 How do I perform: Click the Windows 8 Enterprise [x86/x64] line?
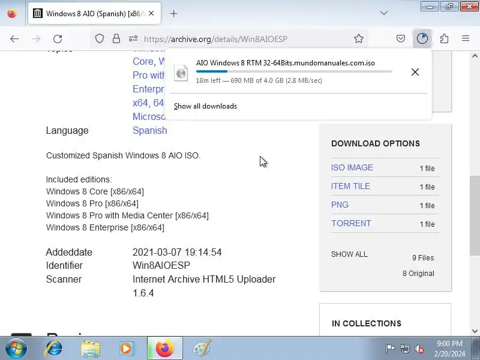pos(105,227)
